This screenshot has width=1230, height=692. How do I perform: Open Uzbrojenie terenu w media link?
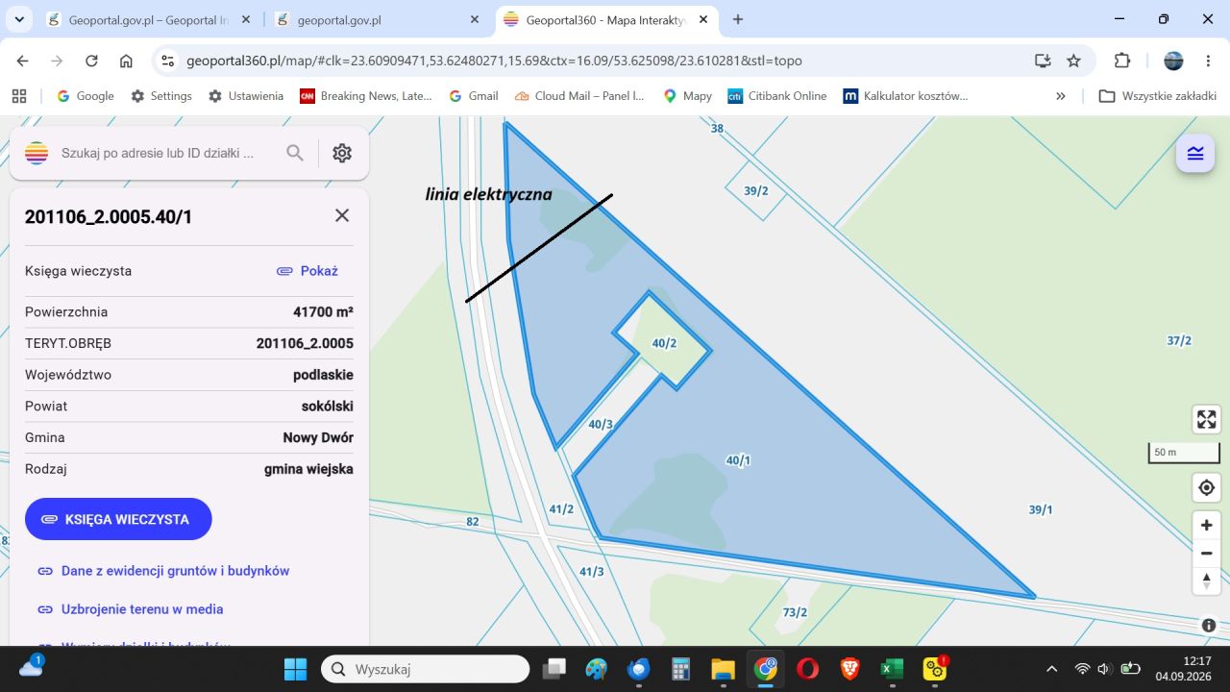tap(130, 609)
